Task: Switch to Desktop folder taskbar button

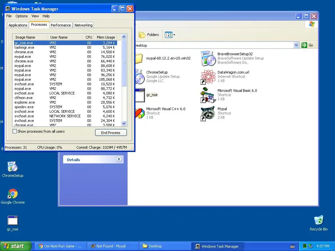Action: (x=165, y=246)
